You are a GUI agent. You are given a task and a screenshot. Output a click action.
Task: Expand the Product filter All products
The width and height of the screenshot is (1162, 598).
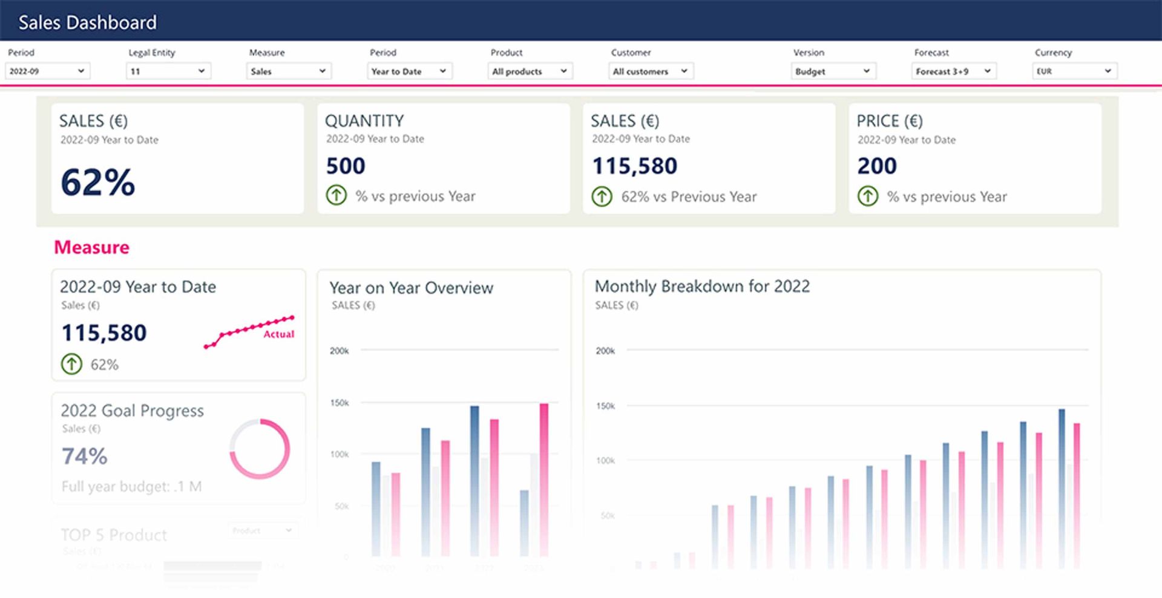(x=530, y=71)
